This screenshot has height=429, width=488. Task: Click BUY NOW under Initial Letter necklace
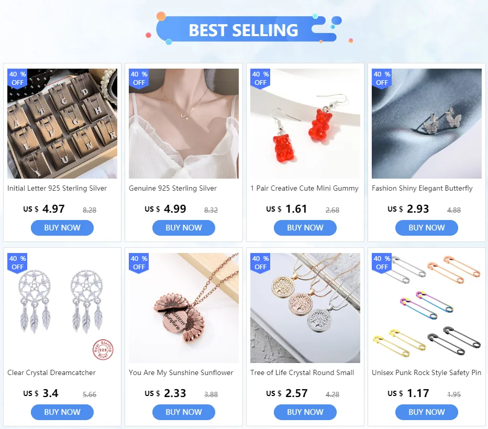point(62,227)
